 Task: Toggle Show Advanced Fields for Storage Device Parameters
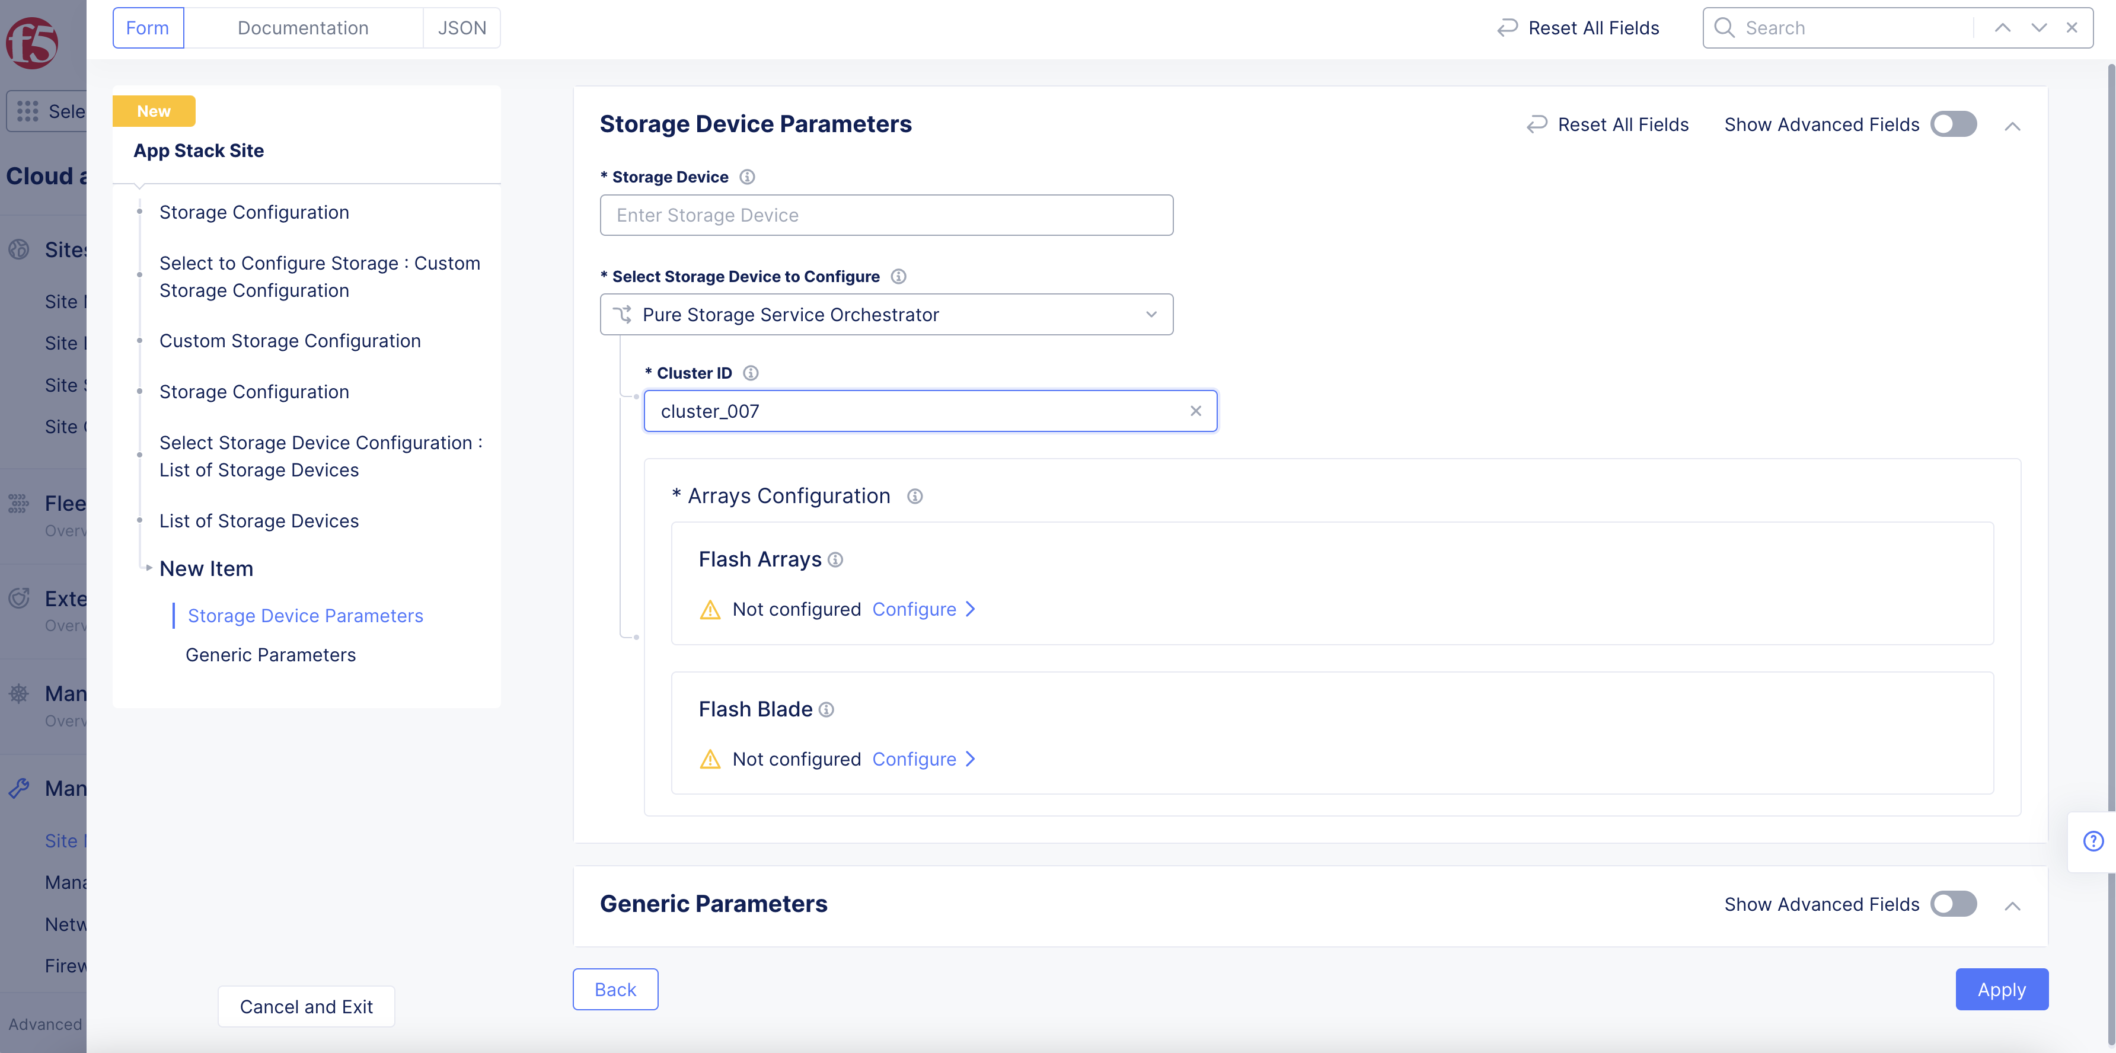click(x=1954, y=125)
